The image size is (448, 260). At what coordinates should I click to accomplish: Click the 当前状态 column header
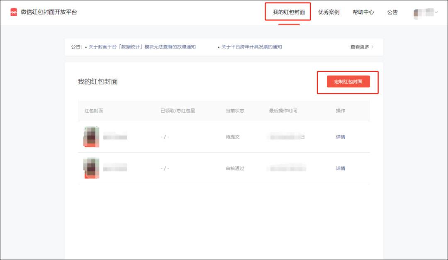(x=235, y=111)
